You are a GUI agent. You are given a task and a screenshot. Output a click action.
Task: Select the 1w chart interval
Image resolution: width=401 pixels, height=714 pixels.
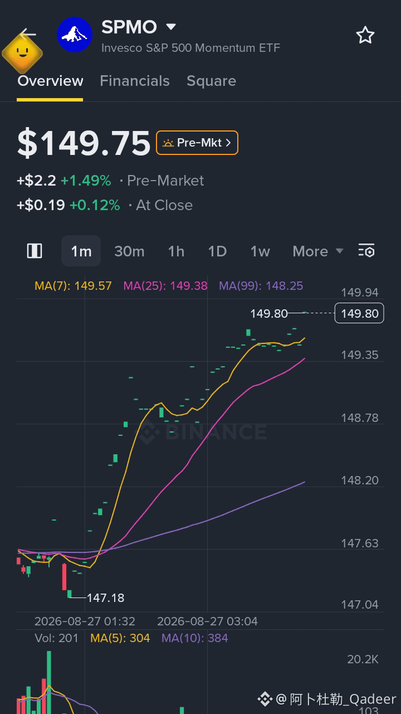coord(260,251)
